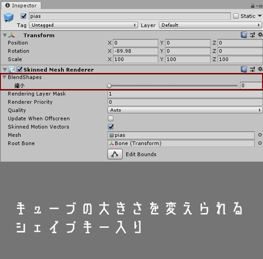Click the Mesh object picker circle
The image size is (263, 259).
coord(260,135)
